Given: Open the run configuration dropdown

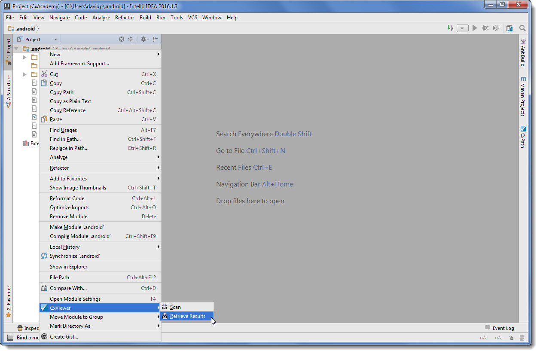Looking at the screenshot, I should pyautogui.click(x=462, y=28).
